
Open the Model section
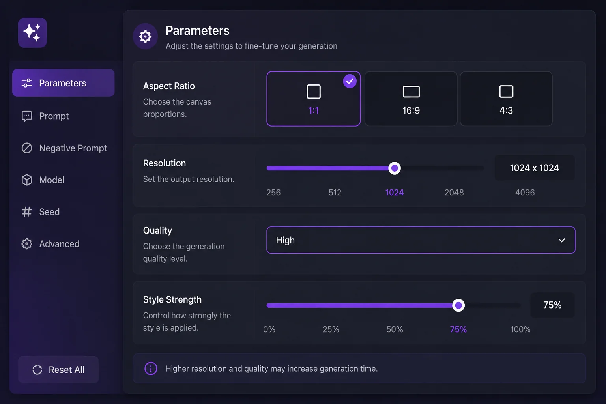[64, 180]
